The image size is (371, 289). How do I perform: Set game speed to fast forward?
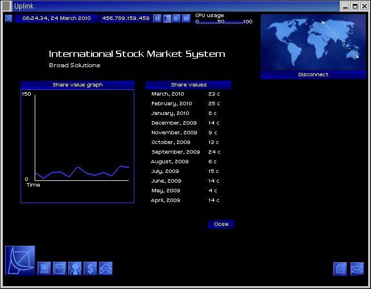point(176,18)
